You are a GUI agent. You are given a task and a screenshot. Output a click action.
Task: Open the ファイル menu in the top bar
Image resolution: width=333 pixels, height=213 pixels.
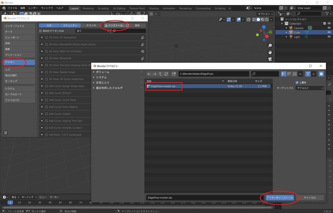[x=12, y=8]
